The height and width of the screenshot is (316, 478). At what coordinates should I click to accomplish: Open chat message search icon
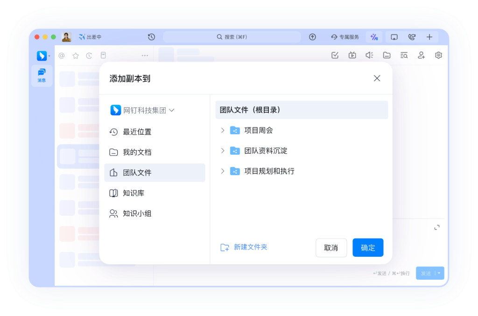[x=404, y=55]
